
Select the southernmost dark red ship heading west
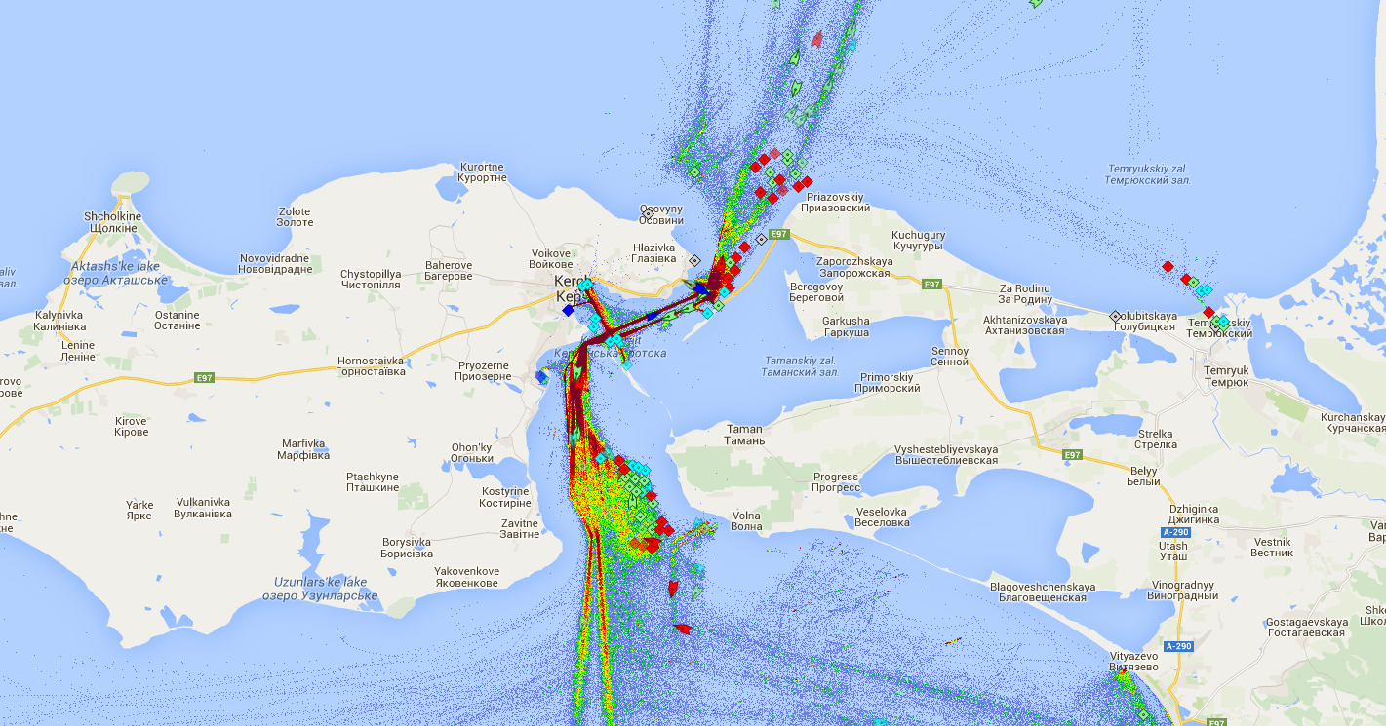(x=683, y=630)
